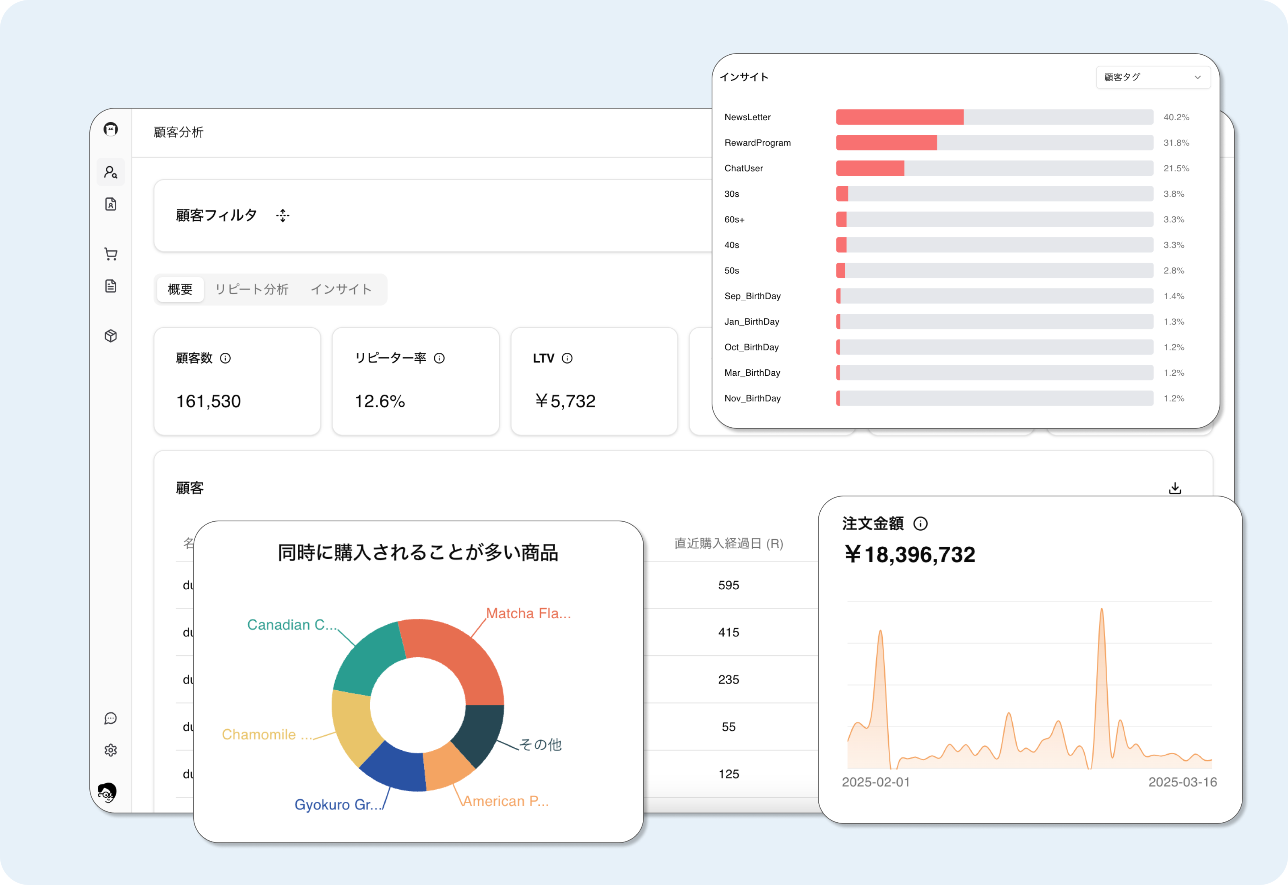
Task: Click the download icon in 顧客 section
Action: coord(1175,488)
